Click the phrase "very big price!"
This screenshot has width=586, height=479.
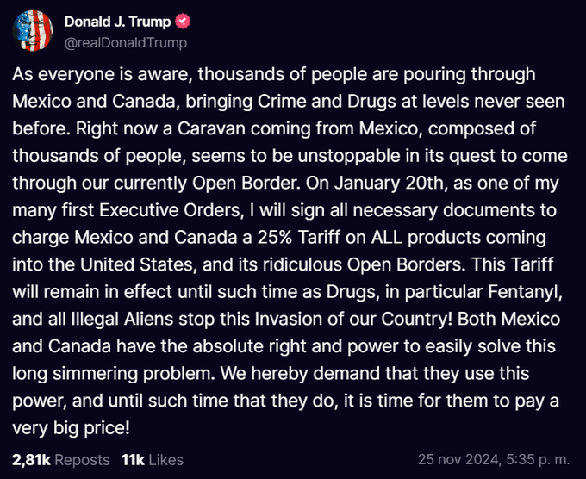pyautogui.click(x=71, y=428)
